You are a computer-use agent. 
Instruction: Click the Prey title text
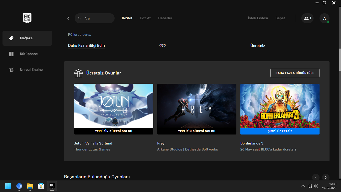click(x=161, y=143)
